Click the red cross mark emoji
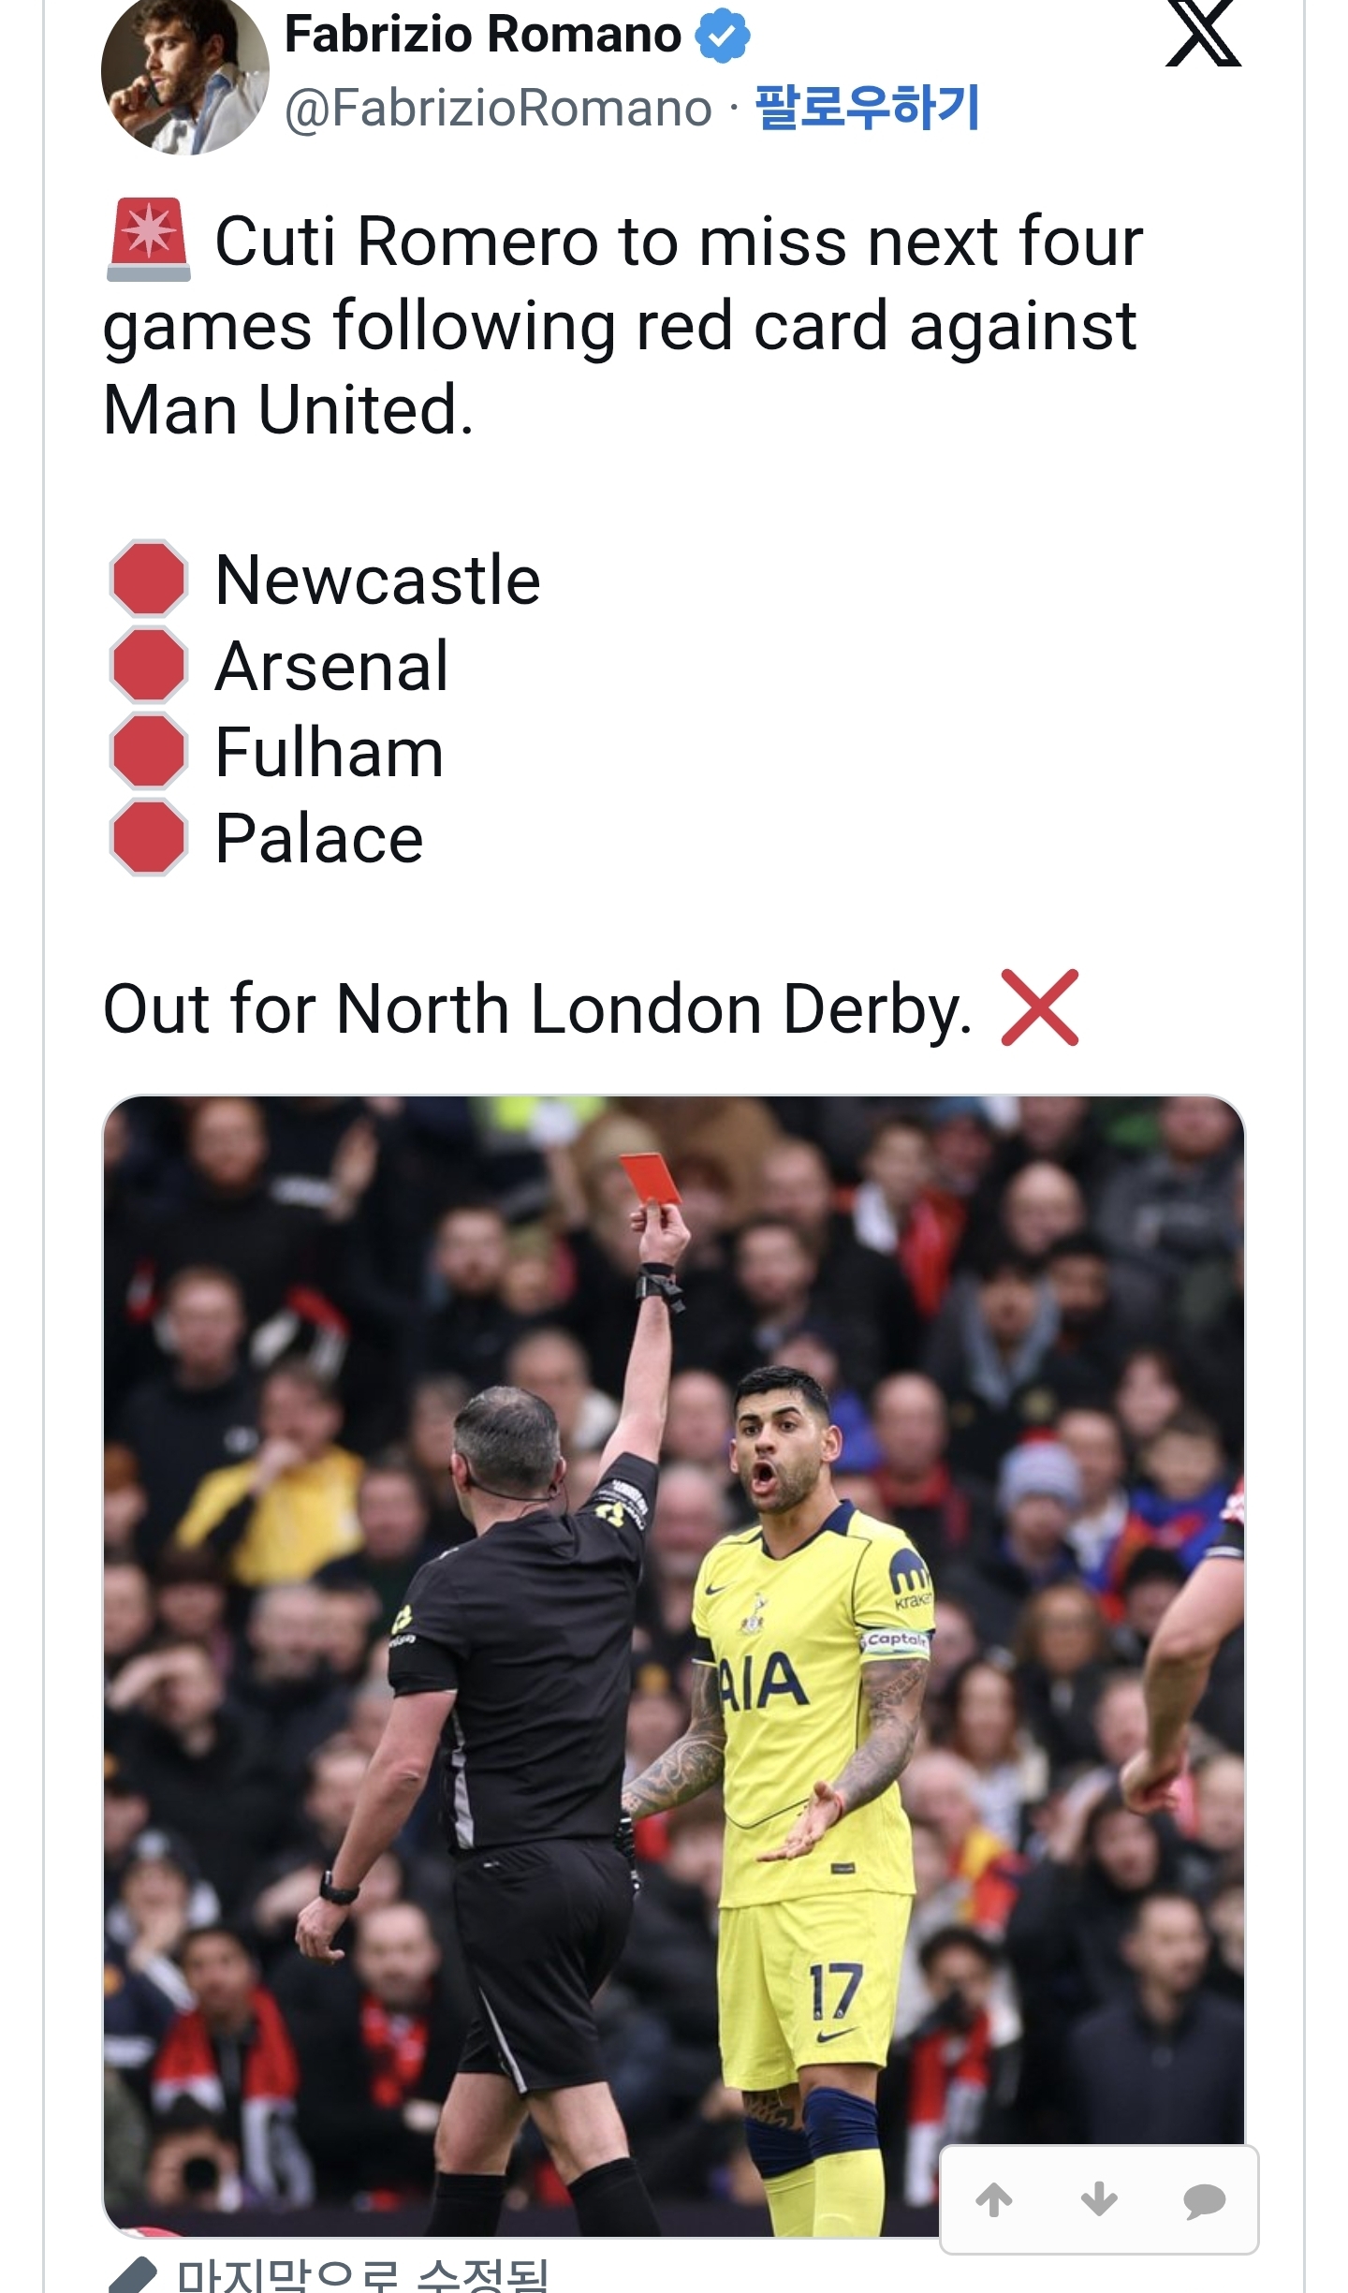 point(1039,1007)
